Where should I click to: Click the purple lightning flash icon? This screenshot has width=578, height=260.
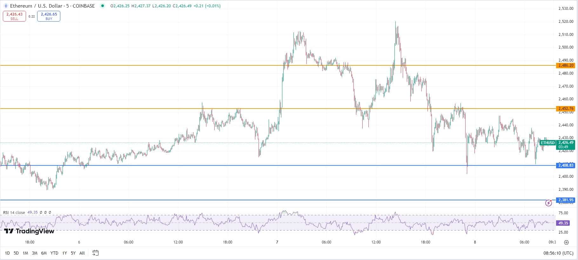click(548, 203)
